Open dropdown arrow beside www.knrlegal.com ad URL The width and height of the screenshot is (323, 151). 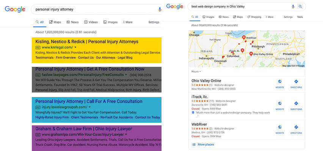pos(75,48)
